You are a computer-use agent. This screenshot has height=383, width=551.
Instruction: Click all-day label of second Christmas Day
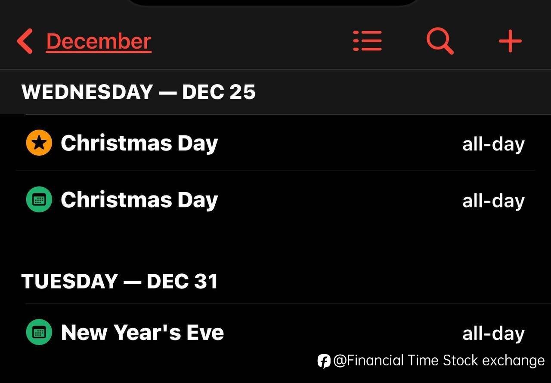[493, 201]
